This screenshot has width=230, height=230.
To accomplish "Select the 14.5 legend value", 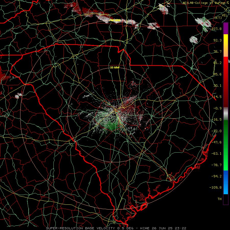I will coord(217,97).
